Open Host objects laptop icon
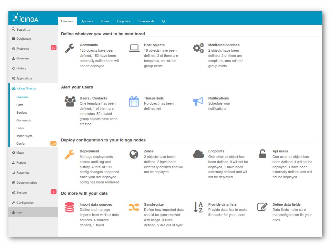The width and height of the screenshot is (330, 248). tap(134, 48)
